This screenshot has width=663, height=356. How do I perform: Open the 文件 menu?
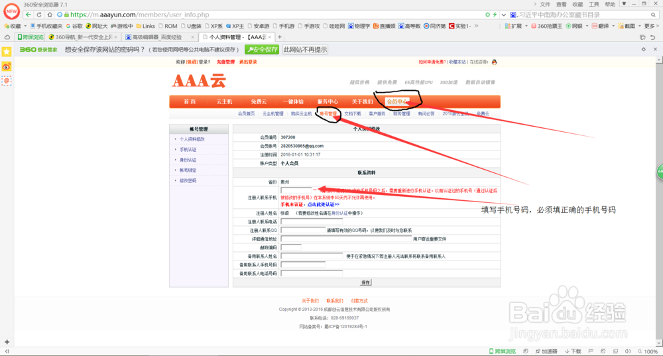(x=545, y=4)
